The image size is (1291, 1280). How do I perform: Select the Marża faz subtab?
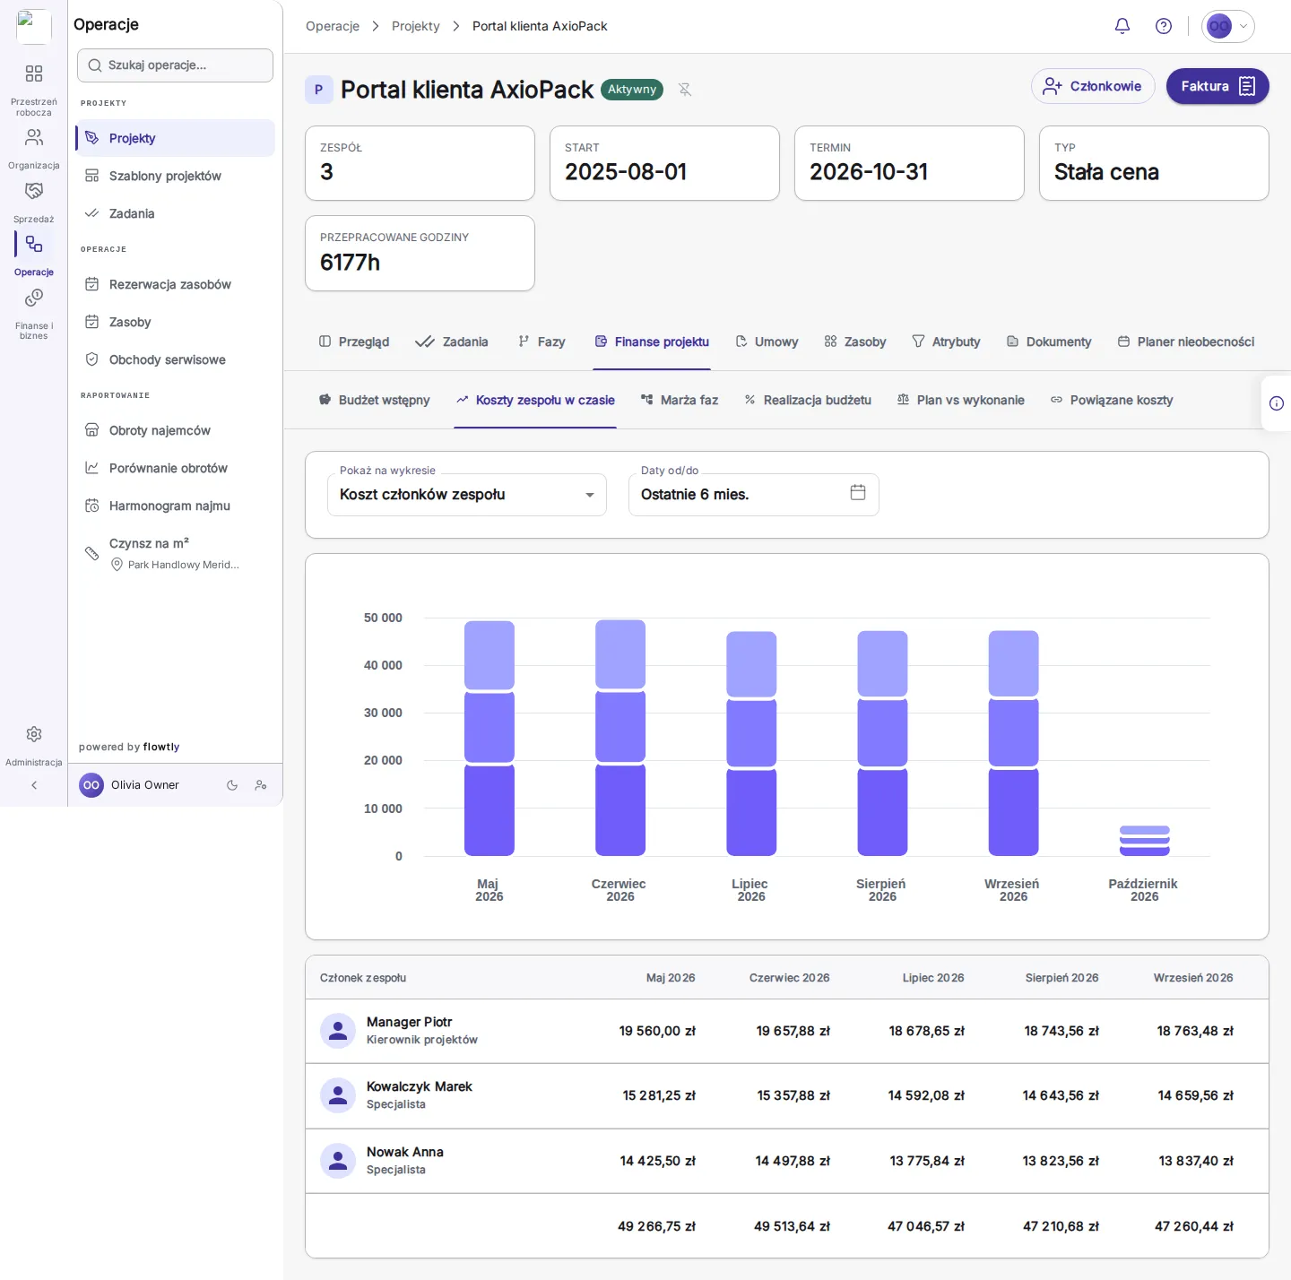[680, 400]
